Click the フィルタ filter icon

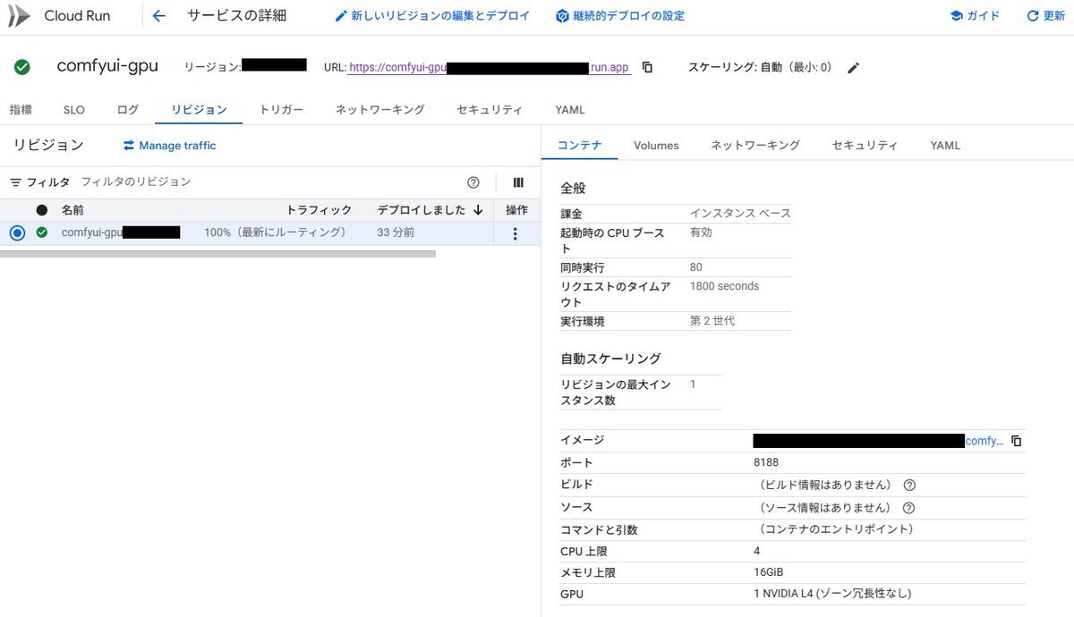(x=15, y=182)
